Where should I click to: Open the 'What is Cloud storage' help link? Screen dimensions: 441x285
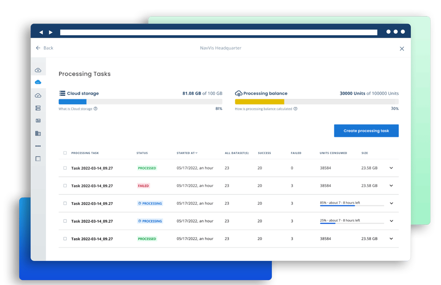78,109
